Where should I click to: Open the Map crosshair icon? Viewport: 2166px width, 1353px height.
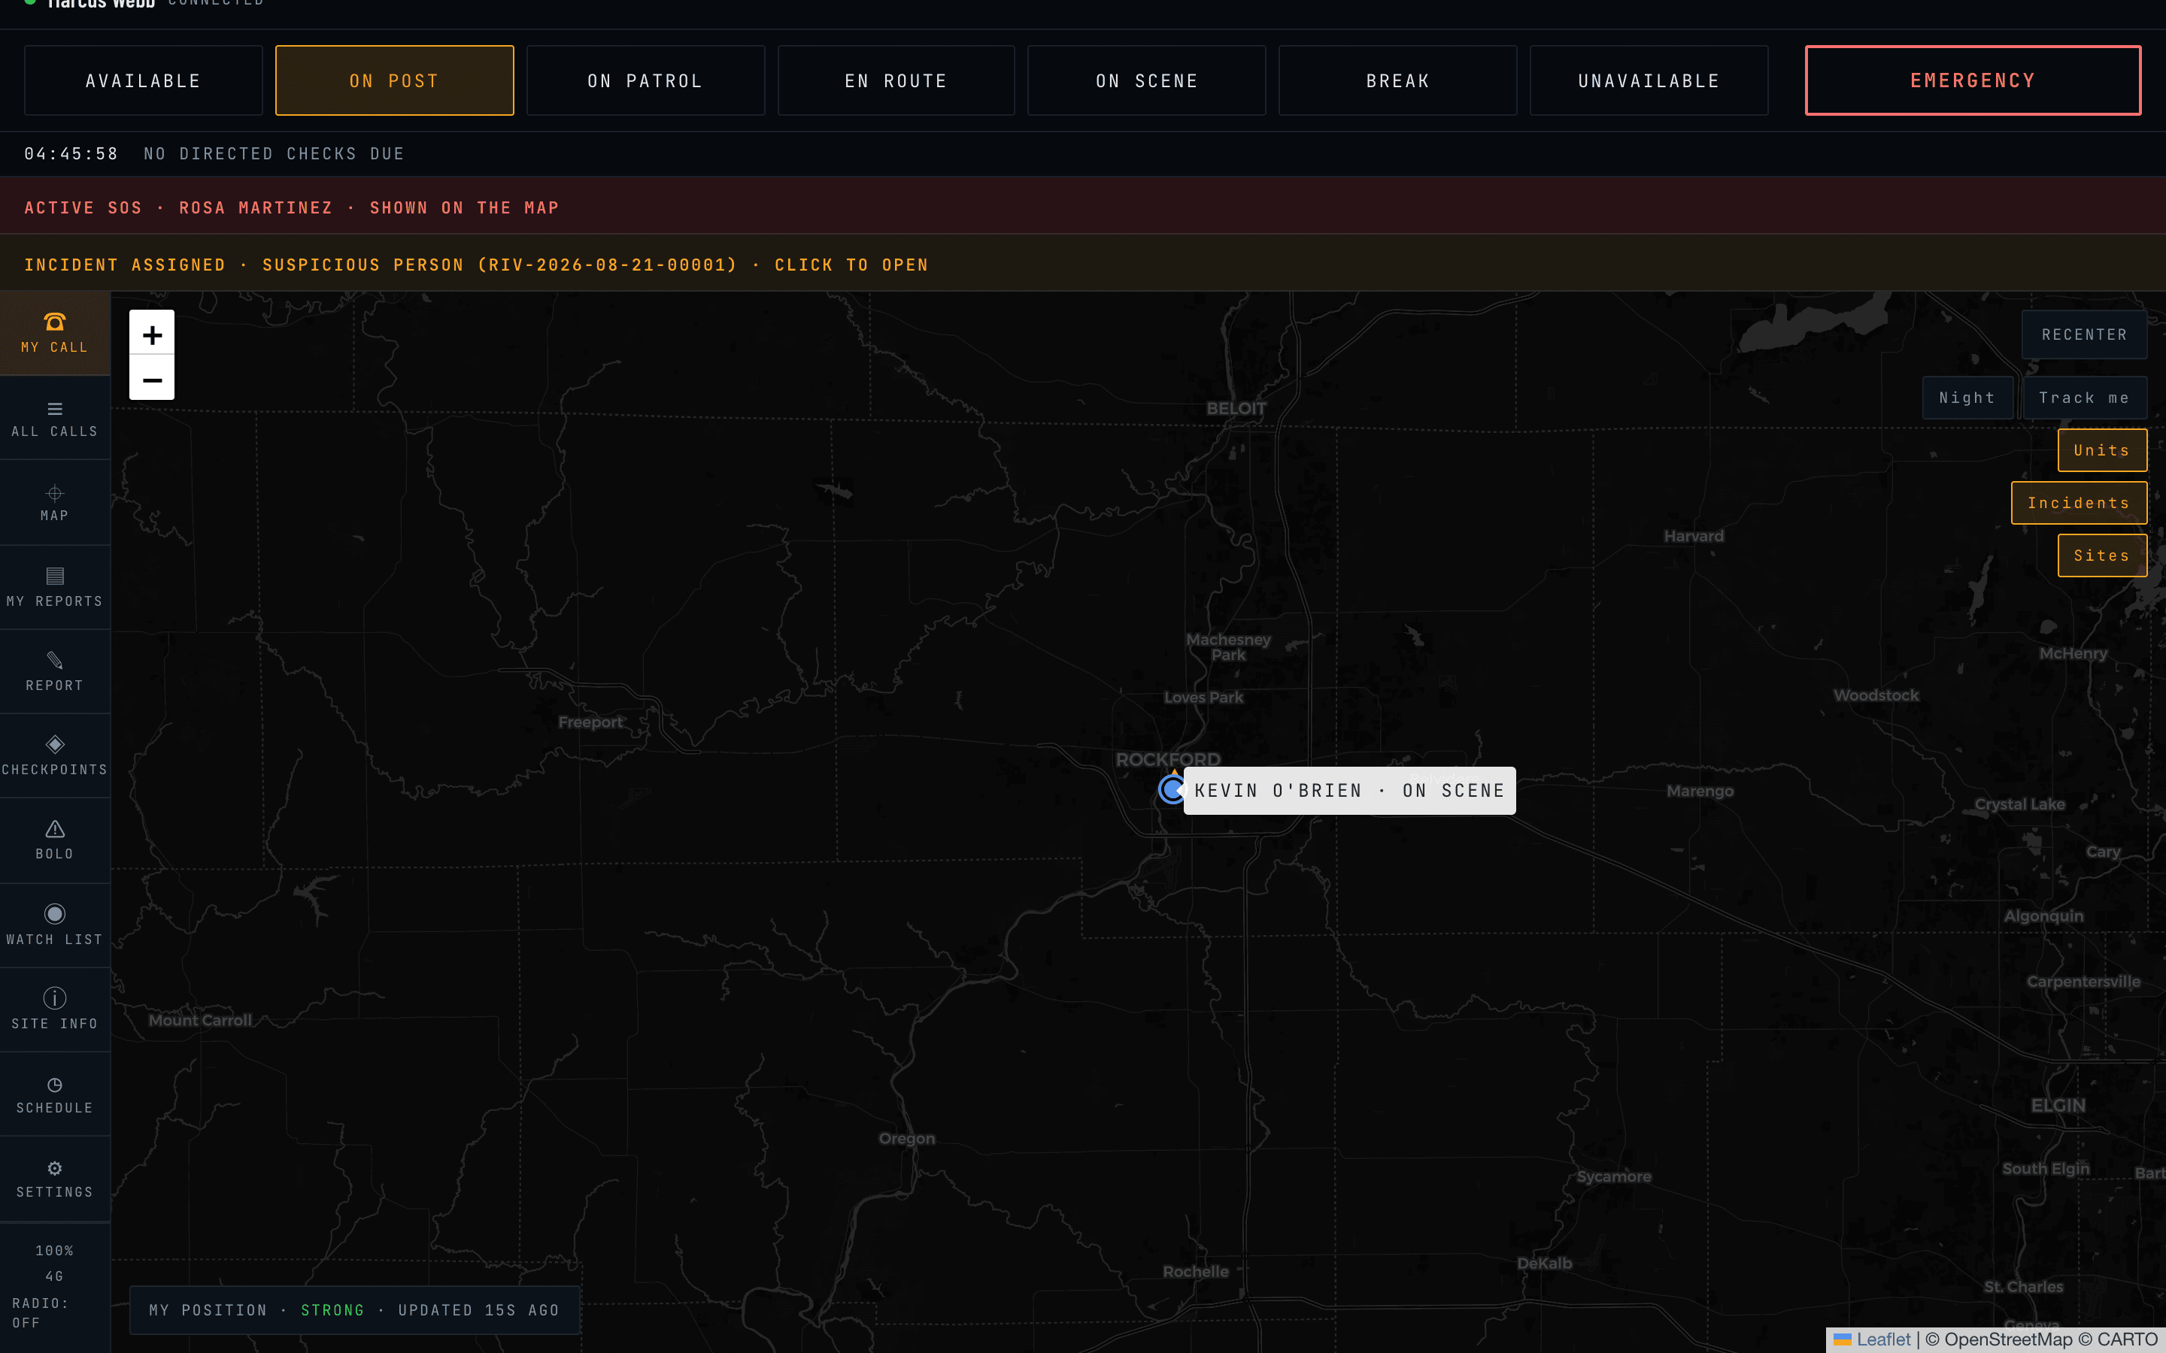55,493
